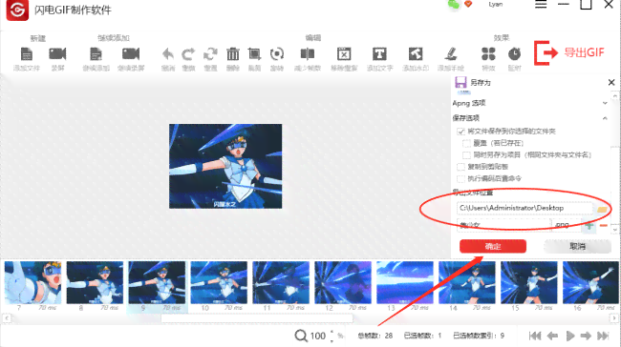Screen dimensions: 621x347
Task: Click timeline scrollbar left arrow
Action: 7,317
